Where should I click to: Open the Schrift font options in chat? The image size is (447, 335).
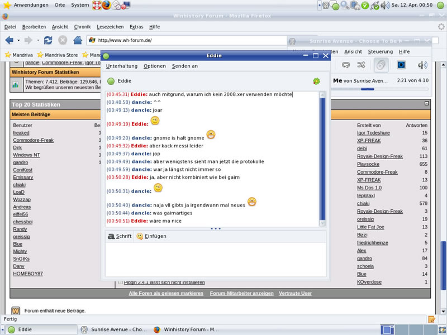120,236
